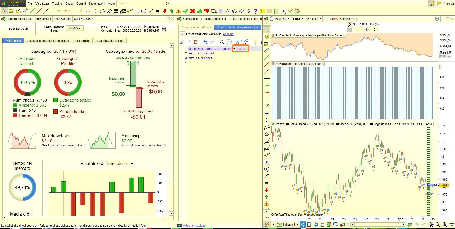Choose the green up arrow in top toolbar
Viewport: 455px width, 229px height.
pyautogui.click(x=172, y=11)
